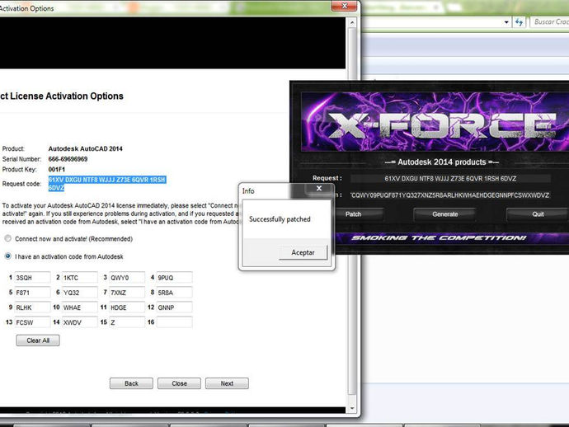The image size is (569, 427).
Task: Click activation code field 15 containing Z
Action: (x=127, y=322)
